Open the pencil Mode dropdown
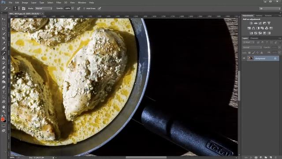 pyautogui.click(x=44, y=8)
